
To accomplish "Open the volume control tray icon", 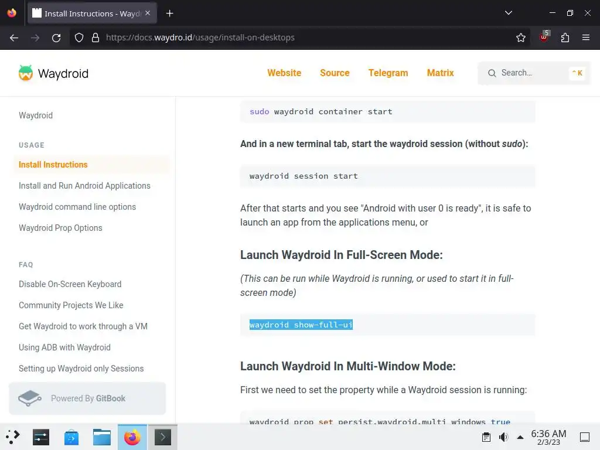I will click(x=503, y=437).
